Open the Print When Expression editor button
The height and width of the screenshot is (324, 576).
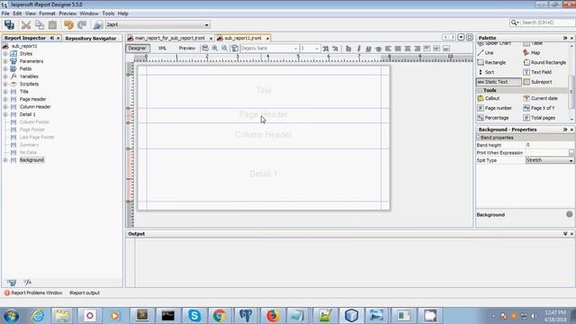[571, 153]
